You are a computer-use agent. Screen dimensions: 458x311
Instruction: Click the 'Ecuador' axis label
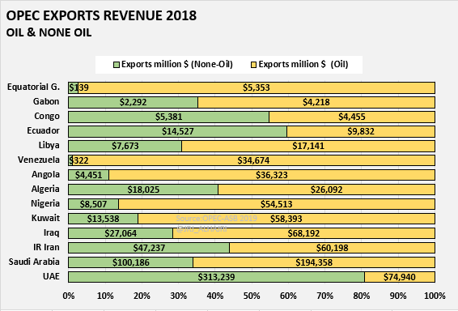43,130
